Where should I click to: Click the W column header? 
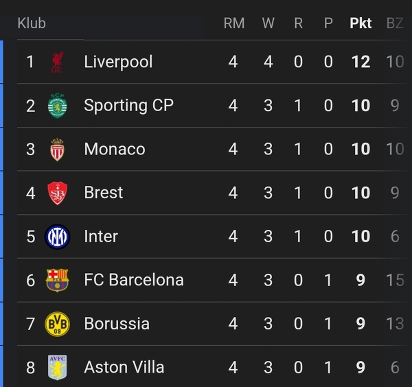[x=268, y=23]
